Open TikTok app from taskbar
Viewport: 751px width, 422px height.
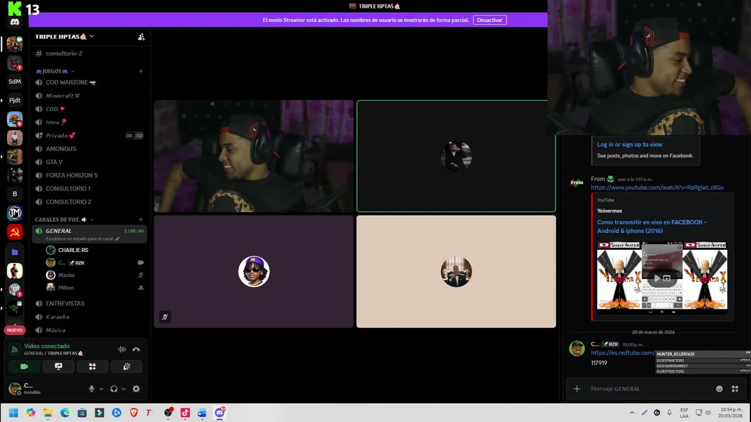click(x=185, y=413)
